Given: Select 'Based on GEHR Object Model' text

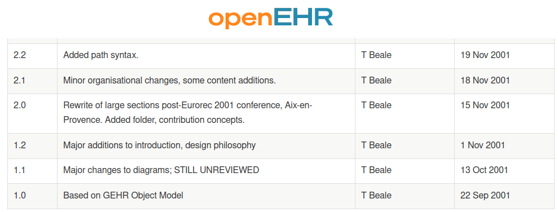Looking at the screenshot, I should [x=123, y=196].
